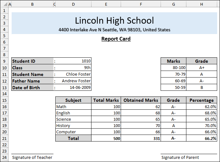This screenshot has width=220, height=162.
Task: Select the History percentage cell 70.0%
Action: (201, 126)
